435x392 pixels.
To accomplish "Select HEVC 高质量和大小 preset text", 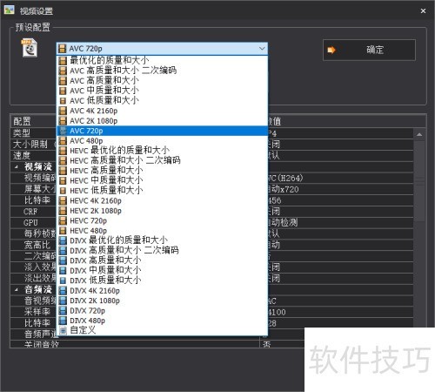I will (106, 171).
